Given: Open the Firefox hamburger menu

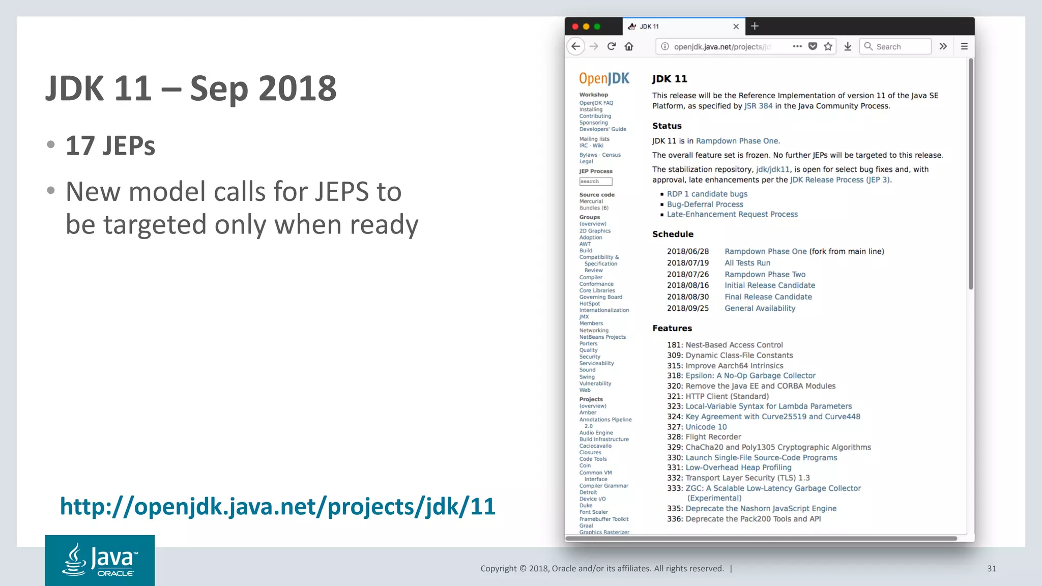Looking at the screenshot, I should pos(964,46).
